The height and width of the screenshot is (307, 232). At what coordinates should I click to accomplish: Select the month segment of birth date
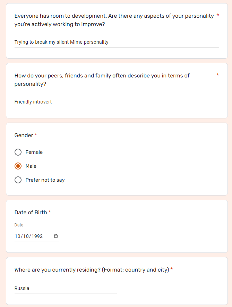click(18, 236)
